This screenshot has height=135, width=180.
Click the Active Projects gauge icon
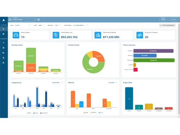tap(16, 35)
